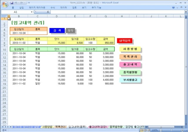
Task: Click the last-sheet navigation arrow
Action: 11,127
